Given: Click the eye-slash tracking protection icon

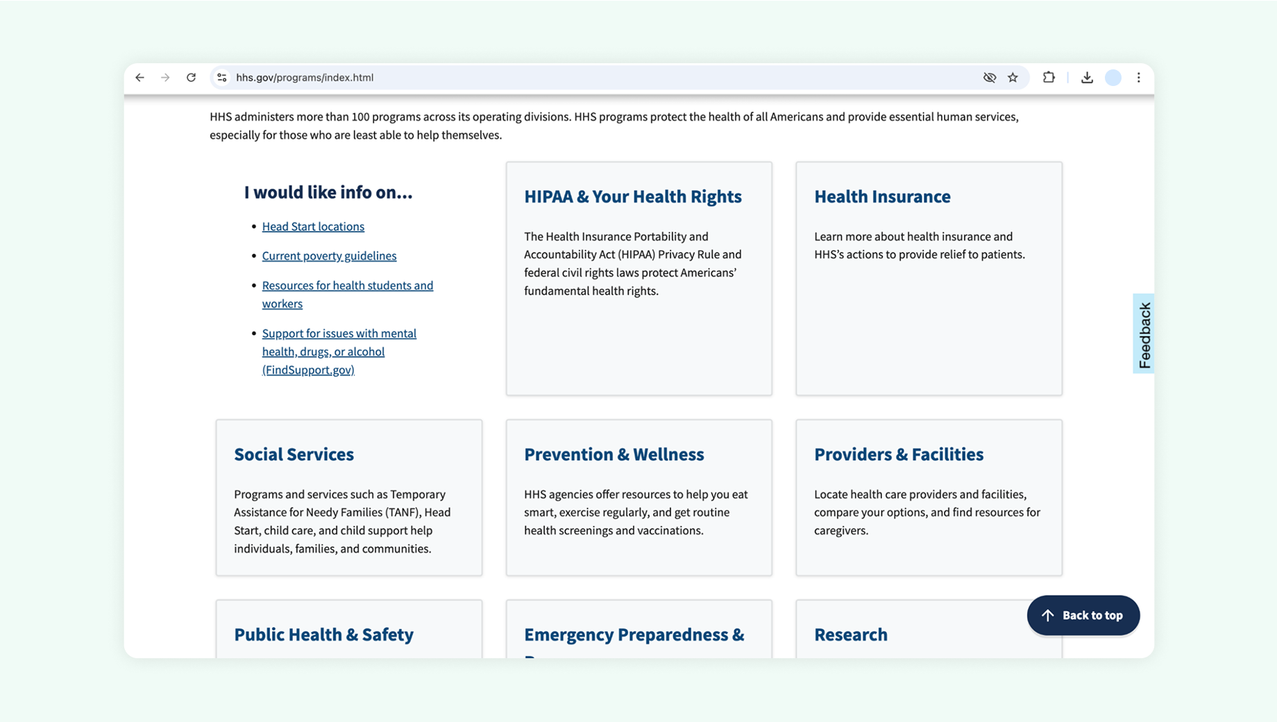Looking at the screenshot, I should pyautogui.click(x=990, y=78).
